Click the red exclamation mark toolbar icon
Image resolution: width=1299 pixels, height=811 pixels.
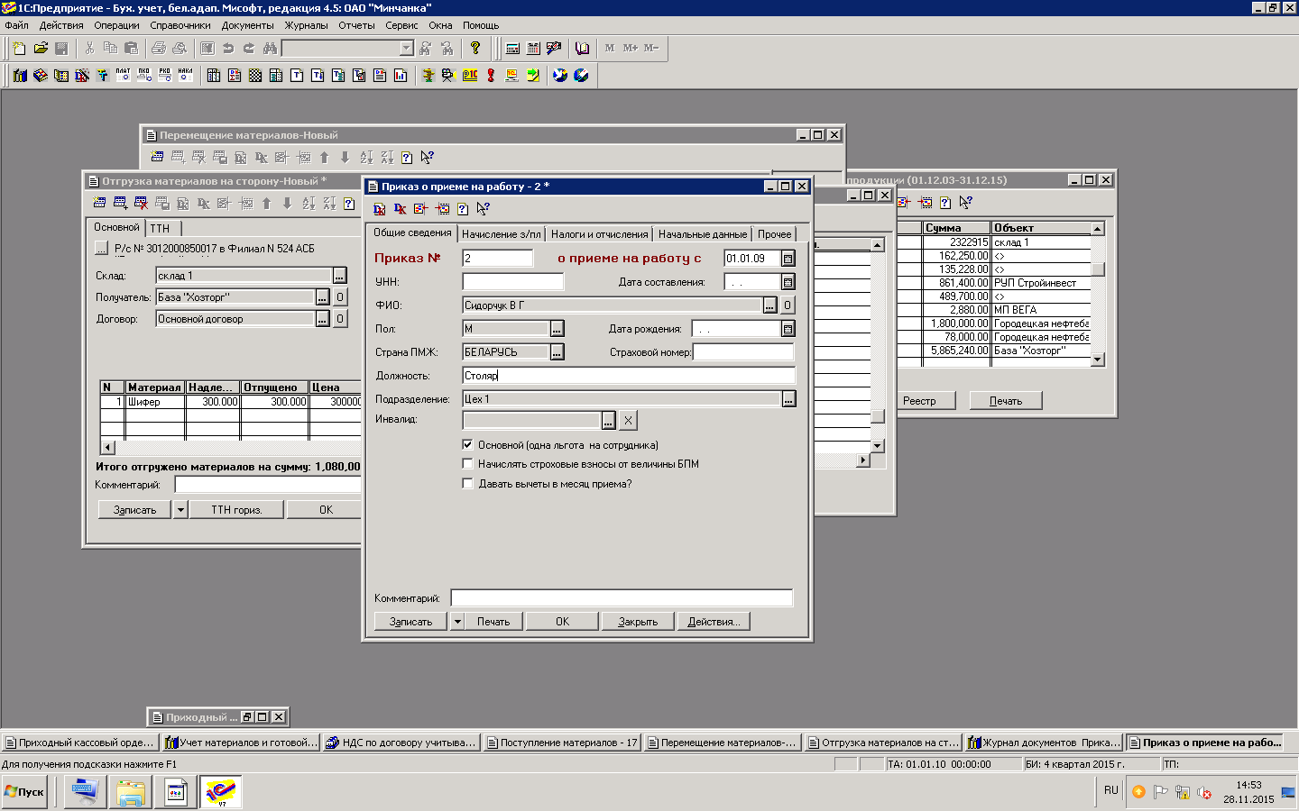click(492, 75)
